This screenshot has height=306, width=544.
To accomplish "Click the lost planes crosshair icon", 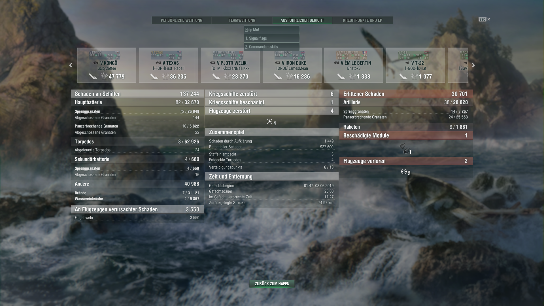I will 404,172.
